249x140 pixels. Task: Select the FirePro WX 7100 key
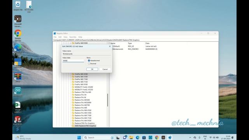click(x=81, y=79)
